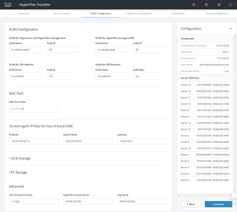Select the Server 8 row
Viewport: 237px width, 212px height.
(x=205, y=110)
